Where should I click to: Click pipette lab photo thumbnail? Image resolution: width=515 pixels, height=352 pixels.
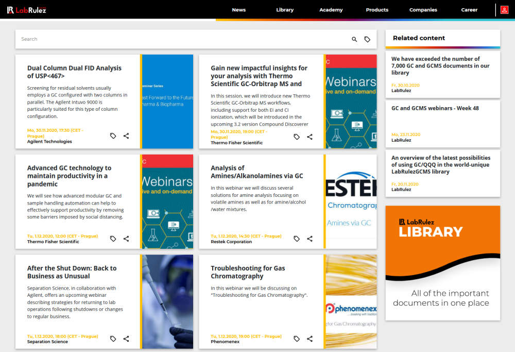point(168,301)
